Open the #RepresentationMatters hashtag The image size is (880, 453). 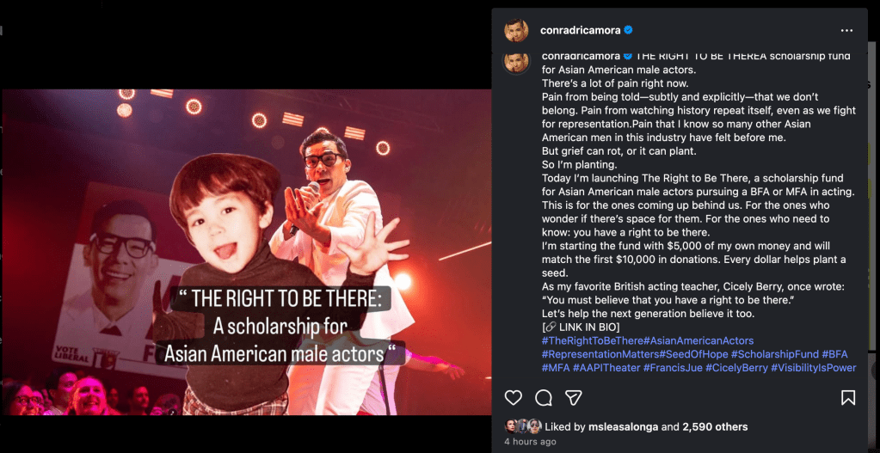(x=600, y=354)
